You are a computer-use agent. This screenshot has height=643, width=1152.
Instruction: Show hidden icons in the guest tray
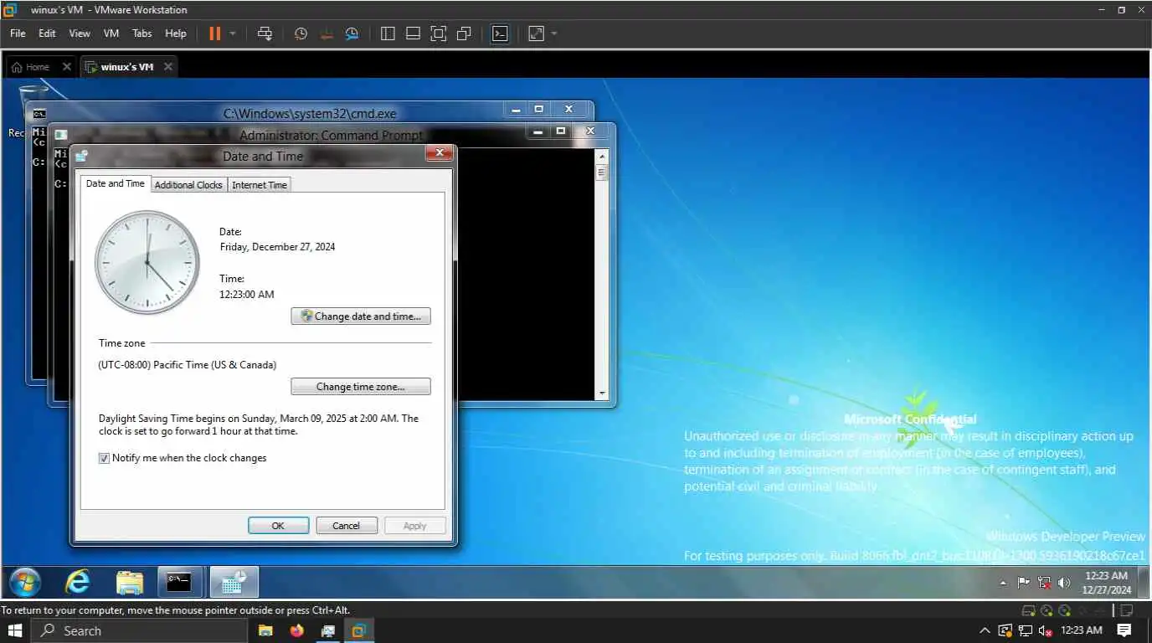tap(1004, 583)
